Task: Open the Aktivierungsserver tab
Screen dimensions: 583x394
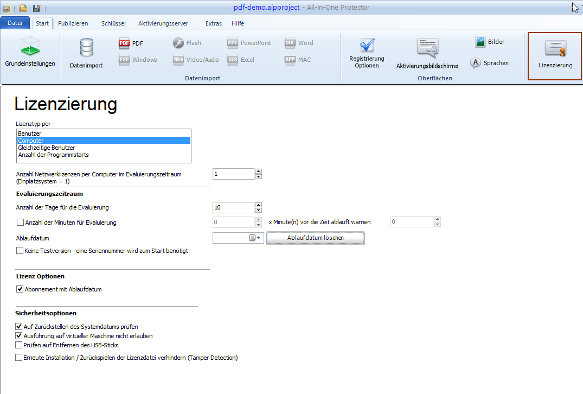Action: [163, 23]
